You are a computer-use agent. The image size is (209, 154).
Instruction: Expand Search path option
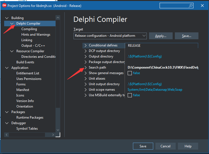tap(85, 67)
